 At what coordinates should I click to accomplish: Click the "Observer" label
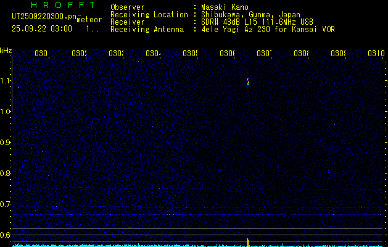tap(128, 7)
